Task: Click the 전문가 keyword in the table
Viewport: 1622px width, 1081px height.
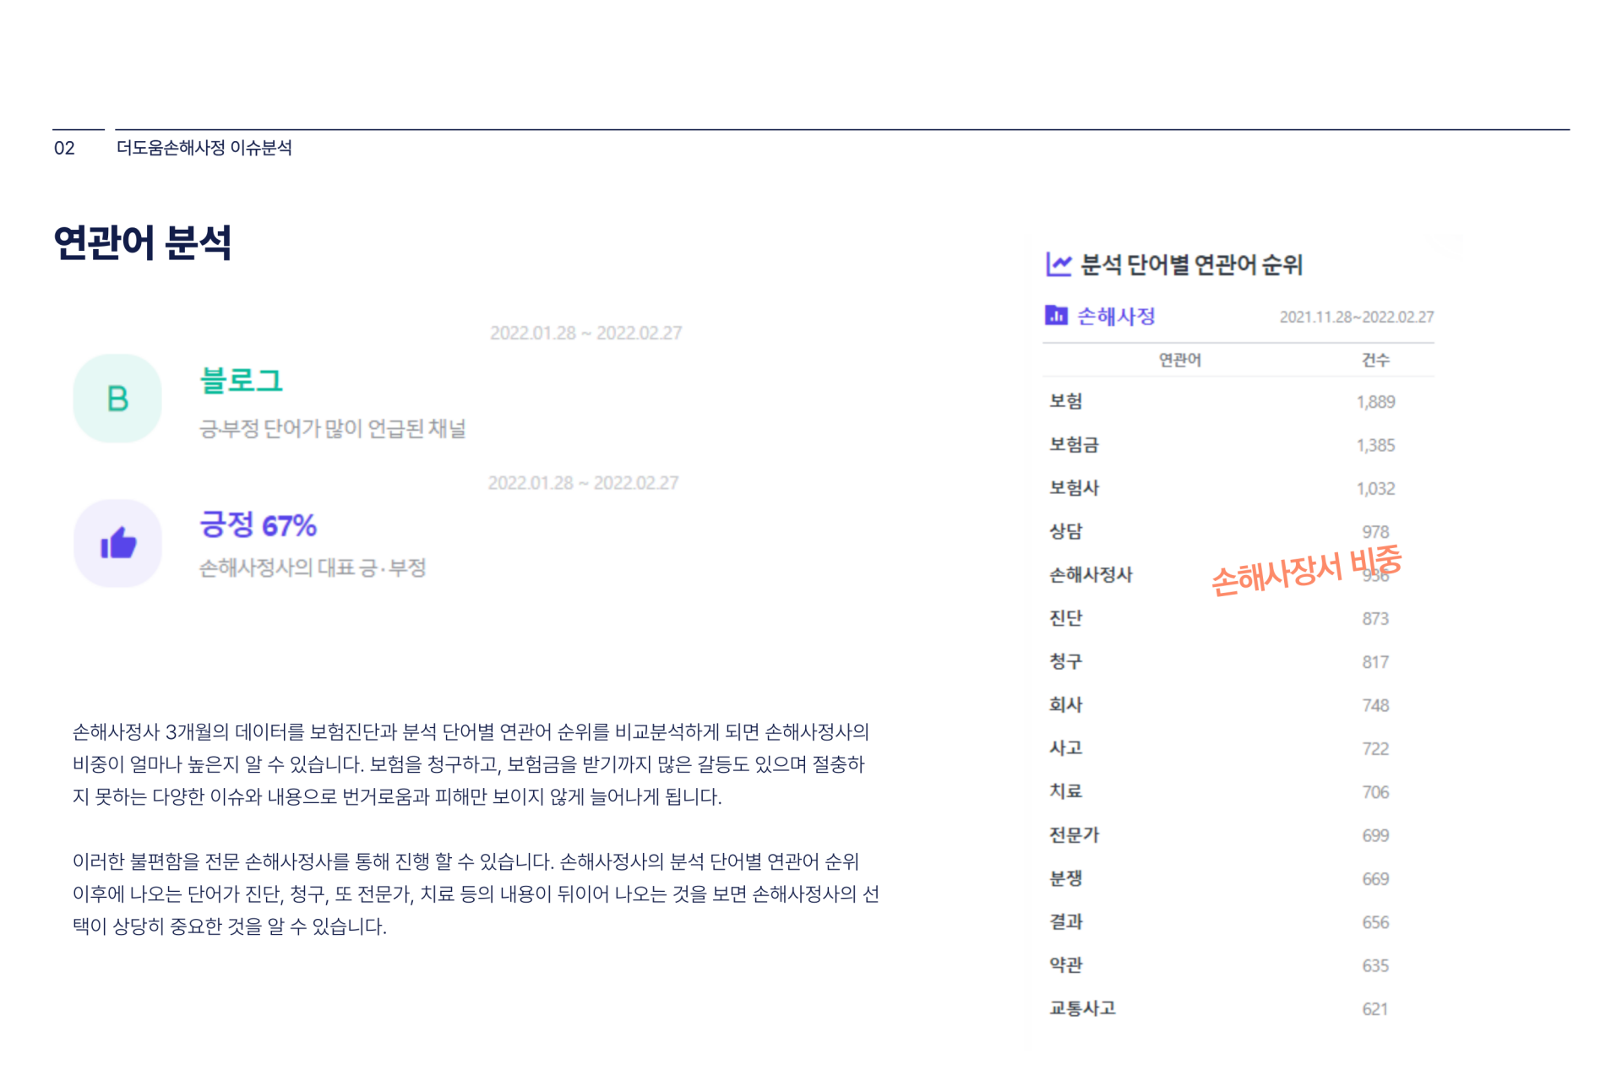Action: (1074, 835)
